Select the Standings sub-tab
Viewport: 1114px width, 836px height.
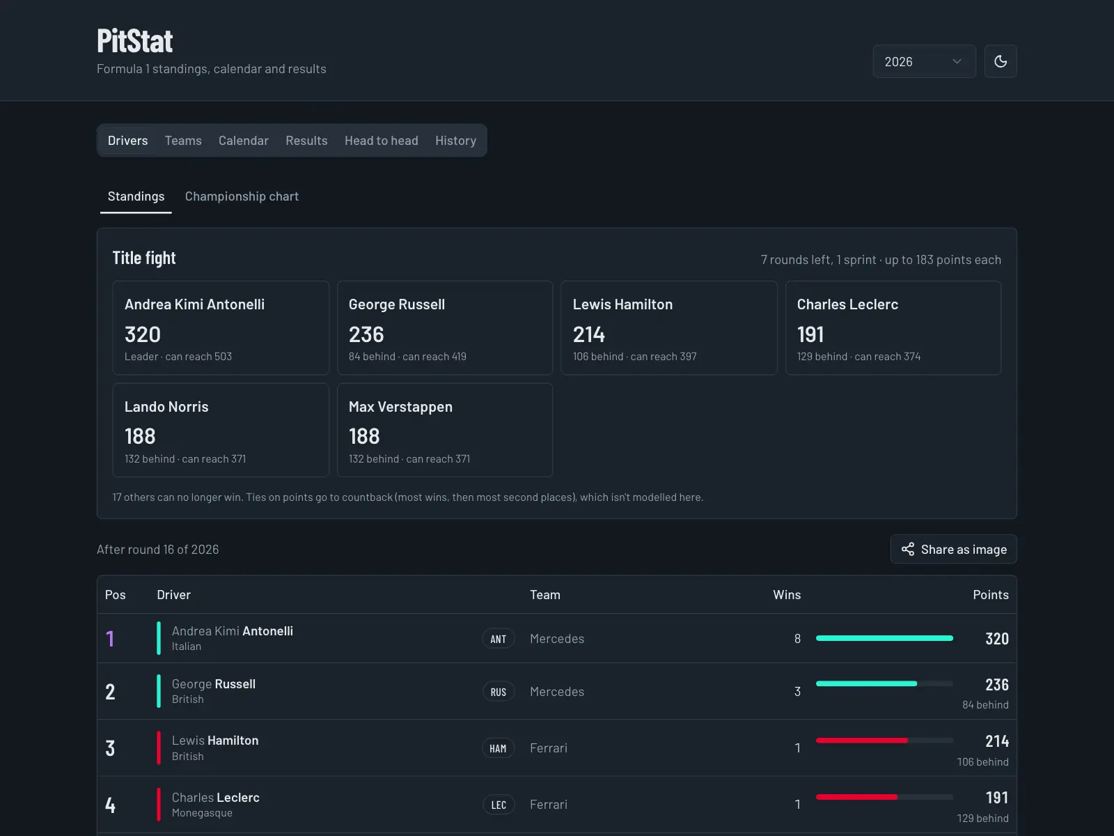(136, 196)
